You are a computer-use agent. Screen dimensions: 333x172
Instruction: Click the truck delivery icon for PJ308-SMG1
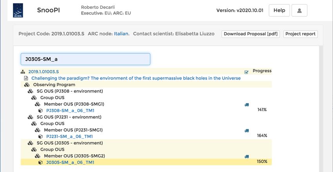point(246,105)
